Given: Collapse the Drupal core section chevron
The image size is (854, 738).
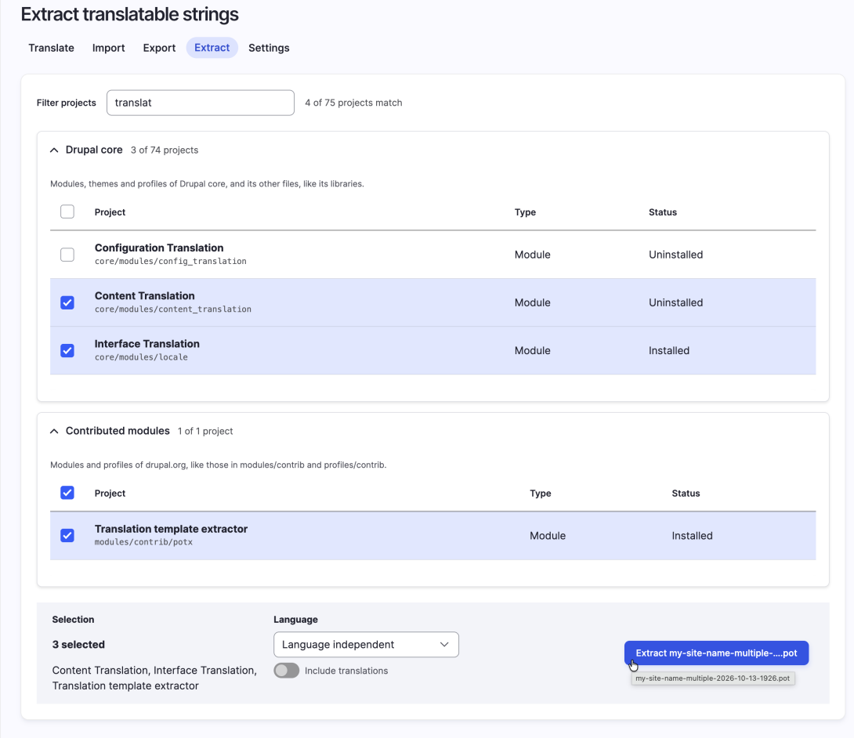Looking at the screenshot, I should click(54, 150).
